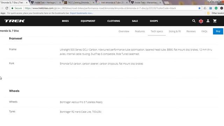Click the Fork spec label
Viewport: 224px width, 126px height.
click(x=12, y=63)
